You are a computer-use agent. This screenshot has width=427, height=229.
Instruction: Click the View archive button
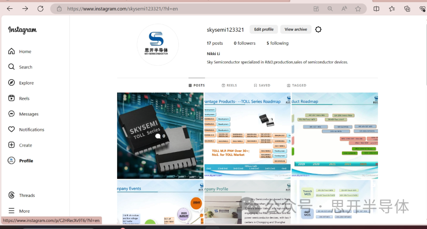click(296, 29)
